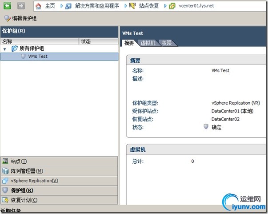Image resolution: width=268 pixels, height=214 pixels.
Task: Switch to the 摘要 tab
Action: pyautogui.click(x=129, y=43)
